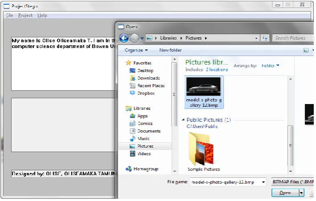Click the New folder button
The image size is (316, 201).
click(170, 50)
